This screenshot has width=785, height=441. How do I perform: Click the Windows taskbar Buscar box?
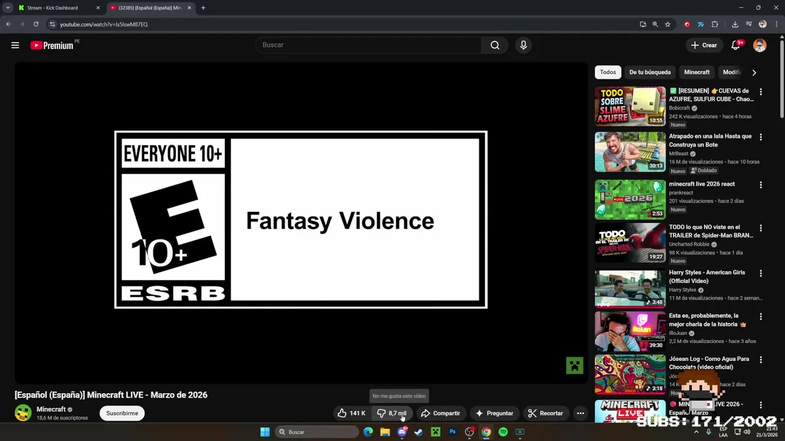pyautogui.click(x=316, y=432)
